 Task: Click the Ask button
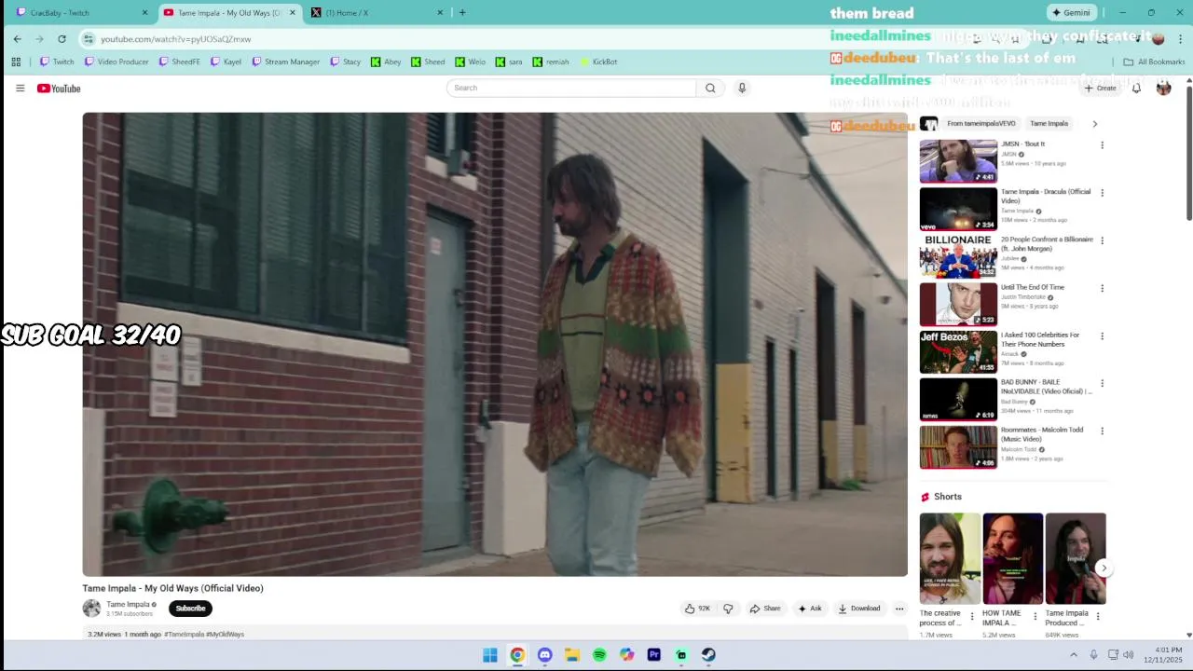(x=810, y=609)
